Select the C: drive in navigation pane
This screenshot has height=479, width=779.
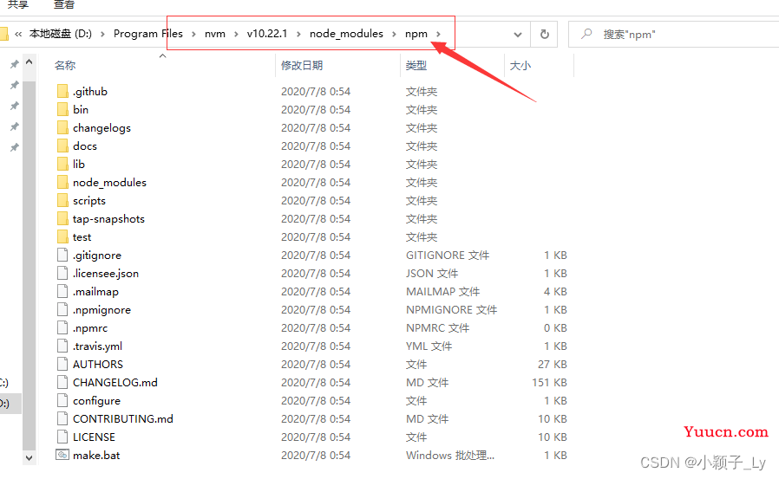click(4, 383)
